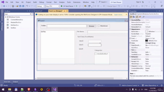This screenshot has height=92, width=164.
Task: Click the File Name text box on form
Action: point(108,32)
